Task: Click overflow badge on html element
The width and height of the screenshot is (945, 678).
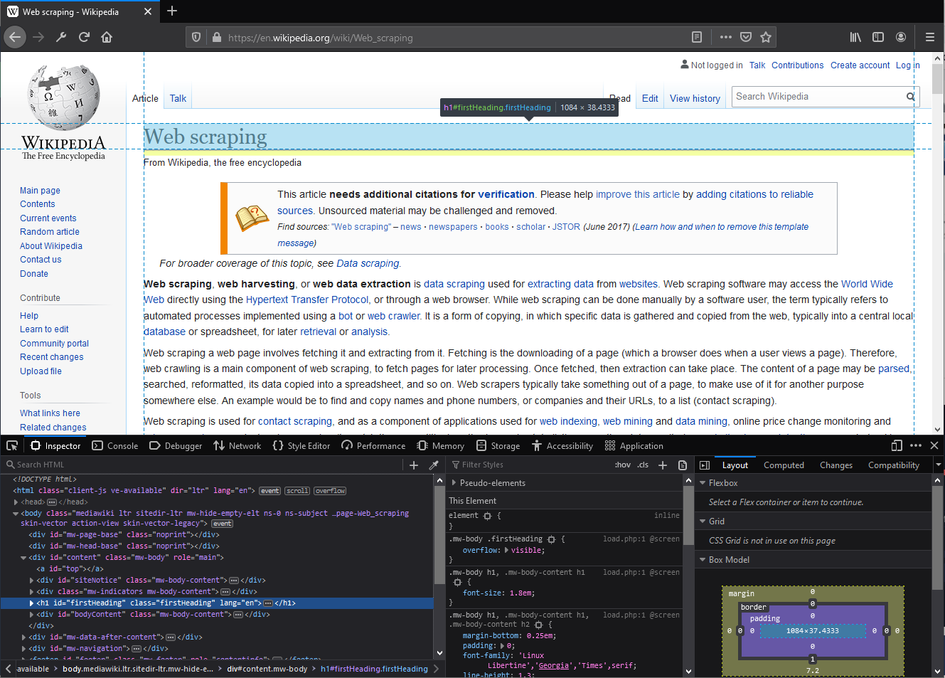Action: 330,491
